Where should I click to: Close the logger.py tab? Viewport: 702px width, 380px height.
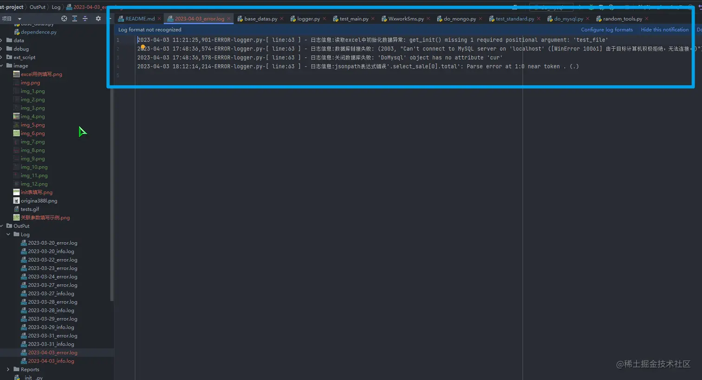[x=324, y=19]
